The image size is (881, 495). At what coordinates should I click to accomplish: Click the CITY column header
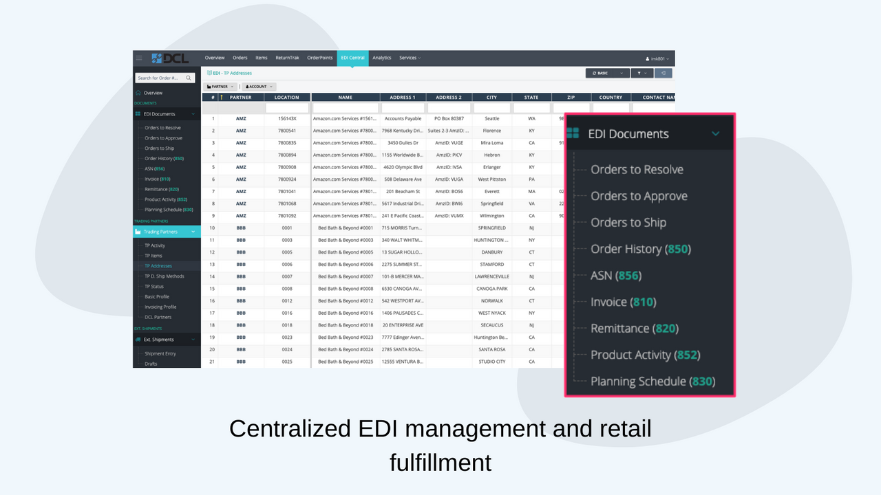click(491, 98)
